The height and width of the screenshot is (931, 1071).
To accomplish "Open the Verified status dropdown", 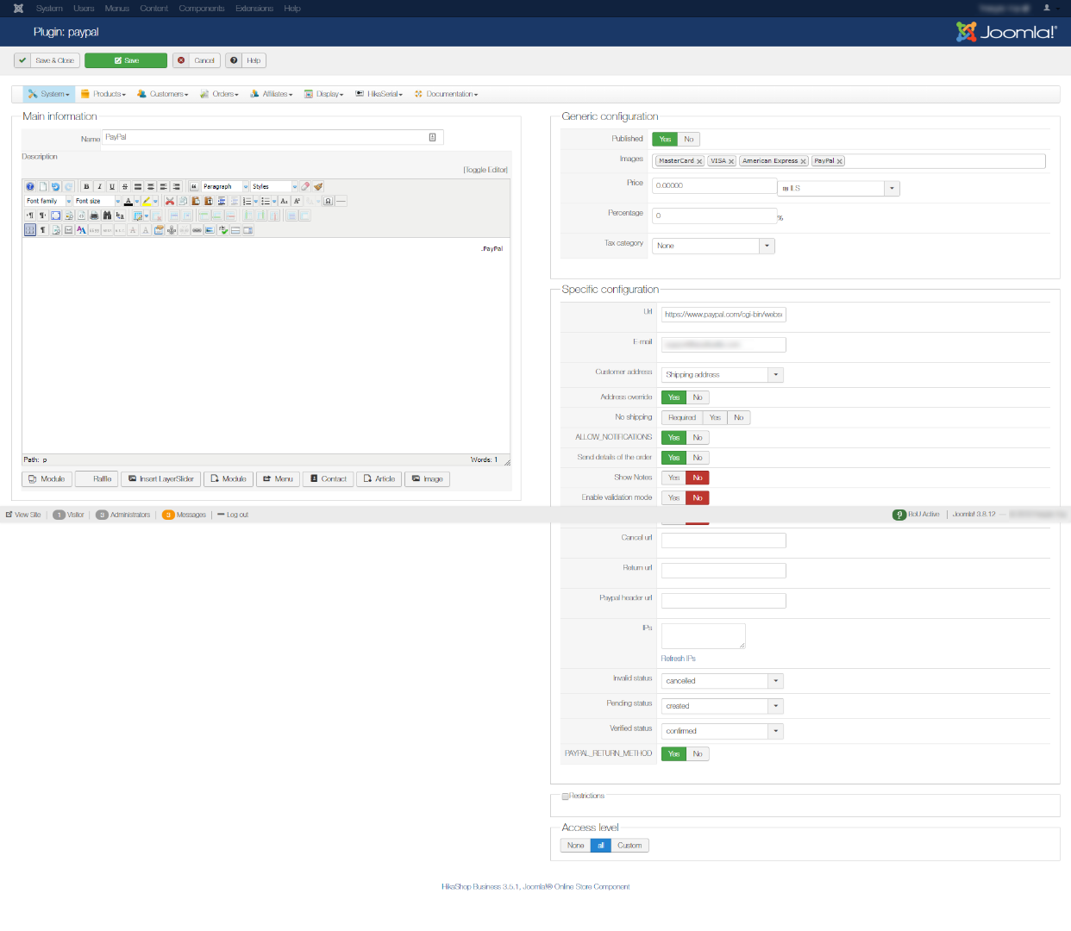I will point(723,731).
